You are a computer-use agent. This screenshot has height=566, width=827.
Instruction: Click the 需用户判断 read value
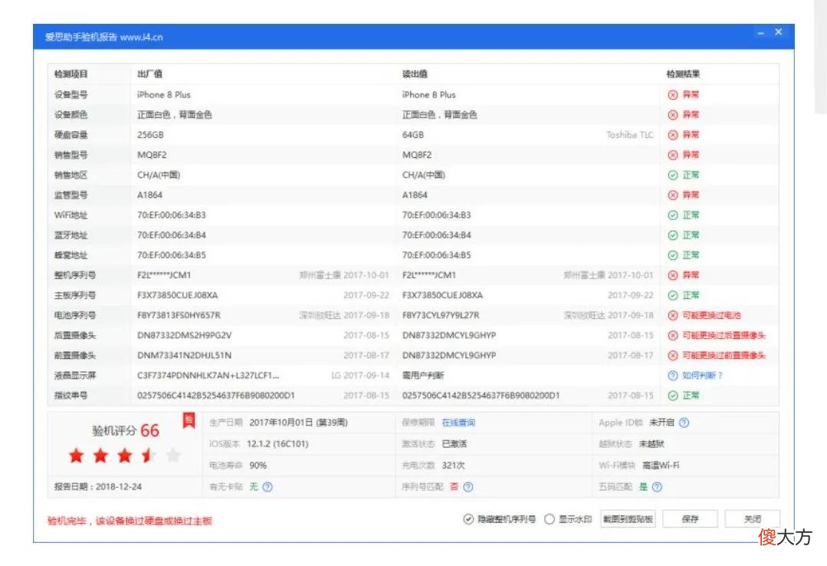point(423,376)
